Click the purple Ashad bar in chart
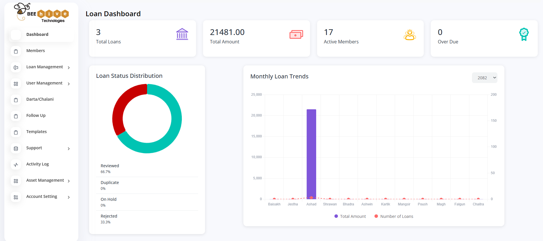 pyautogui.click(x=311, y=153)
